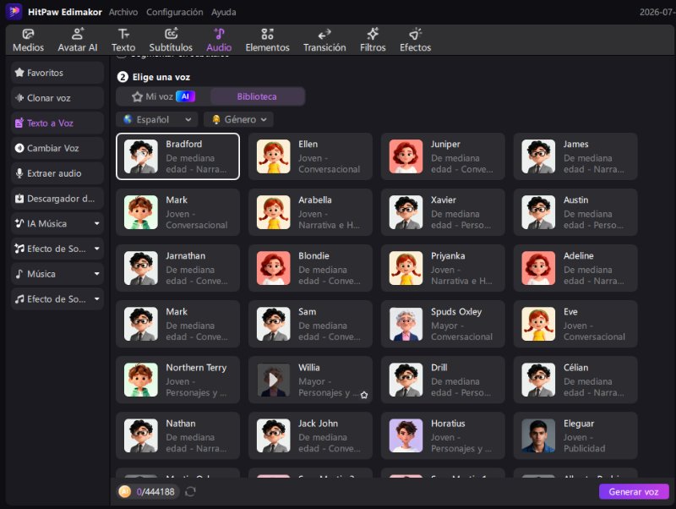
Task: Click the HitPaw Edimakor logo icon
Action: point(14,12)
